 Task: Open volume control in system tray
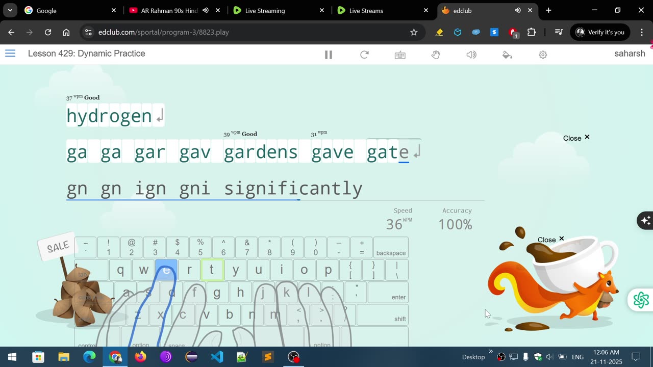[549, 357]
